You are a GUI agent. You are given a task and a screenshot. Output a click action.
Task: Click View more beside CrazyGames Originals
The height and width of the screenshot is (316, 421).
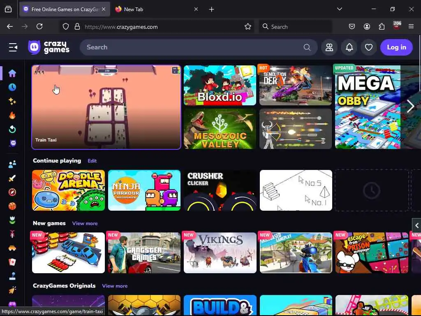(115, 286)
